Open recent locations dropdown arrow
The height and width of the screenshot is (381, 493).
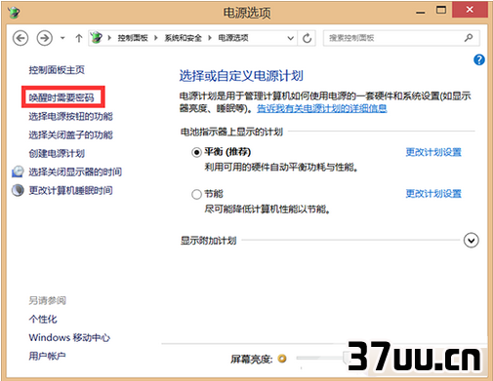point(62,38)
